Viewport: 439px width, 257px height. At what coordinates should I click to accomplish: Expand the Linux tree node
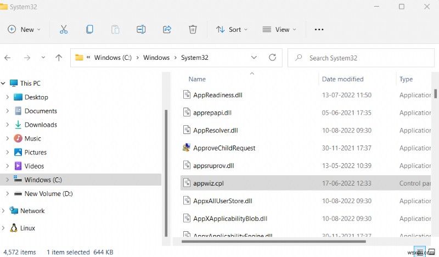point(3,228)
